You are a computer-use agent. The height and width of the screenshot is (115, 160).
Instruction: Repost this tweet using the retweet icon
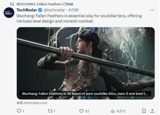tap(50, 111)
